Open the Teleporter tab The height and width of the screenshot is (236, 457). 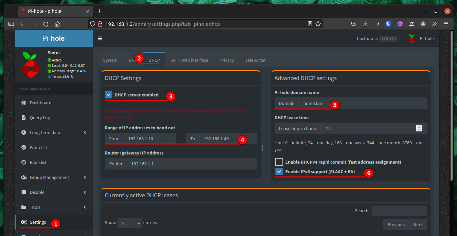(255, 60)
